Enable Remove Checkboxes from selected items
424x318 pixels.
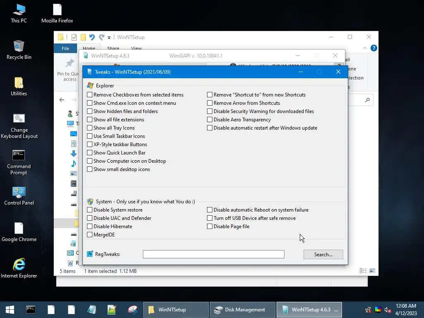(89, 95)
